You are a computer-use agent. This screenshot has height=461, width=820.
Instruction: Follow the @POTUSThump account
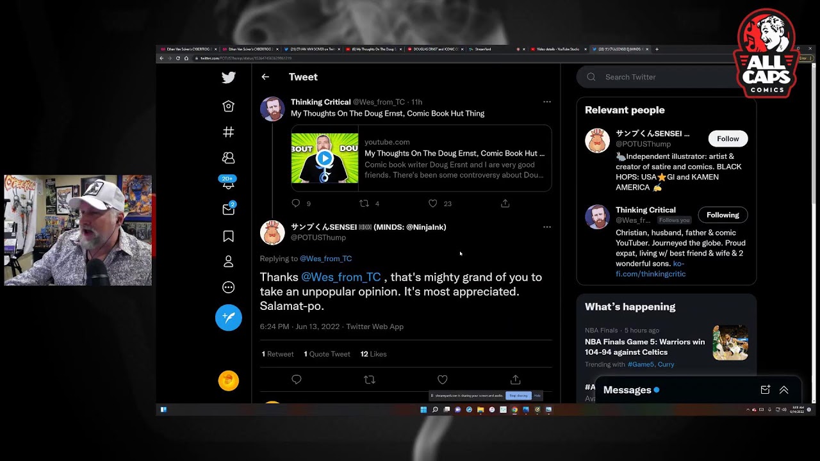[x=728, y=139]
